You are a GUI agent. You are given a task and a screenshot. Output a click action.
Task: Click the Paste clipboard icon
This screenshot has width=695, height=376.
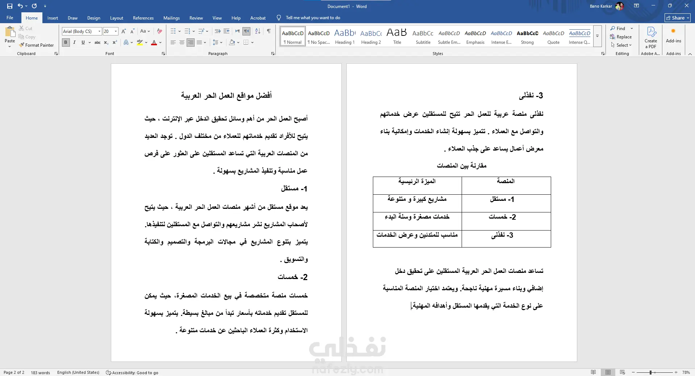(10, 32)
